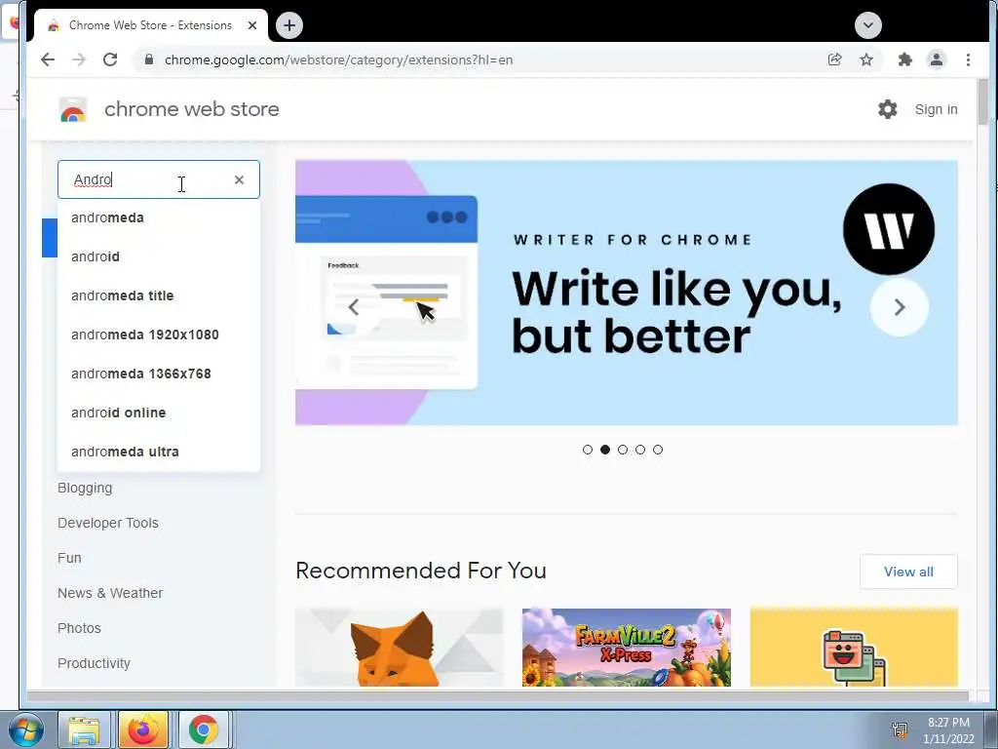Show next banner slide

click(x=900, y=307)
